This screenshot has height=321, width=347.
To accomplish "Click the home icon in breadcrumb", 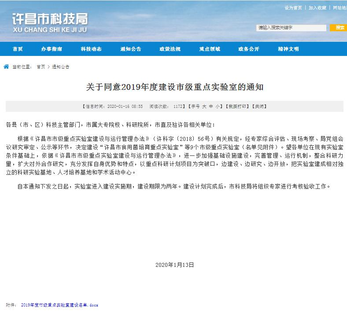I will point(6,66).
